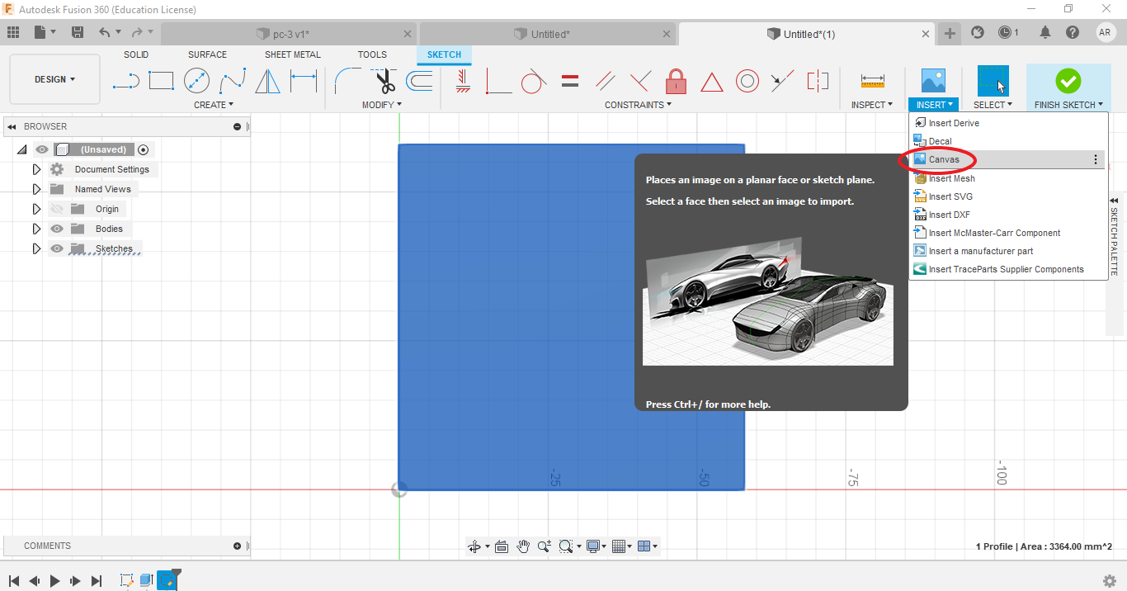Show the Origin folder visibility
Screen dimensions: 1127x591
[57, 209]
